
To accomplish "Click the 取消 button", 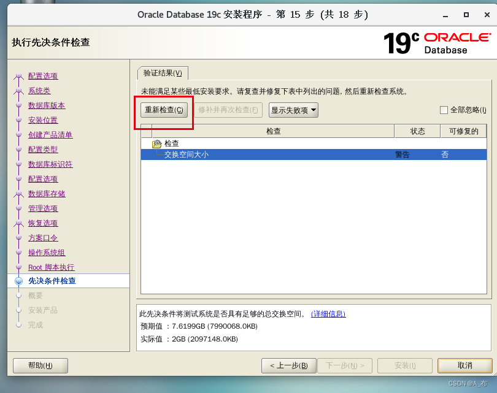I will 464,366.
